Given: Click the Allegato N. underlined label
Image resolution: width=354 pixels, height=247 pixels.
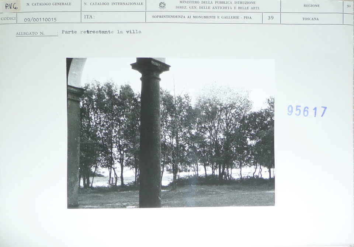Looking at the screenshot, I should 30,34.
